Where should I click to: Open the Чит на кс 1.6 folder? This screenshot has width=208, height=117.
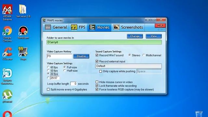tap(23, 11)
